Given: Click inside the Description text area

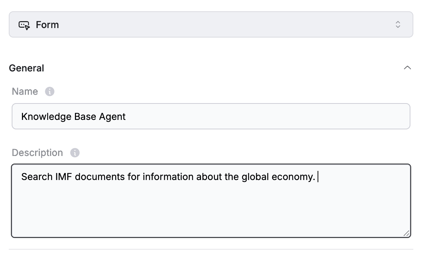Looking at the screenshot, I should coord(211,201).
